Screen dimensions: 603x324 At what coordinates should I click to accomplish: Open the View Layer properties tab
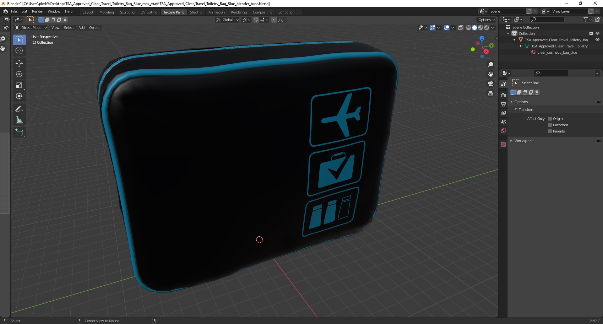point(503,113)
